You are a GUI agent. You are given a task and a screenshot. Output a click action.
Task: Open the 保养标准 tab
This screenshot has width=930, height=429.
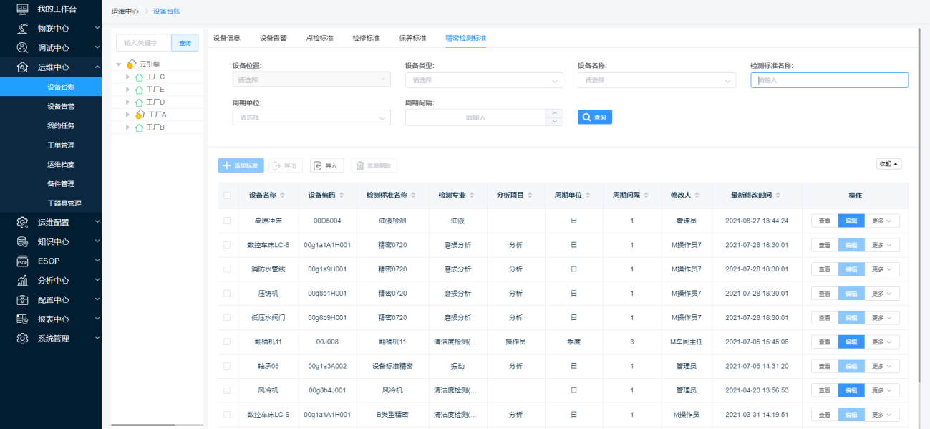point(412,38)
